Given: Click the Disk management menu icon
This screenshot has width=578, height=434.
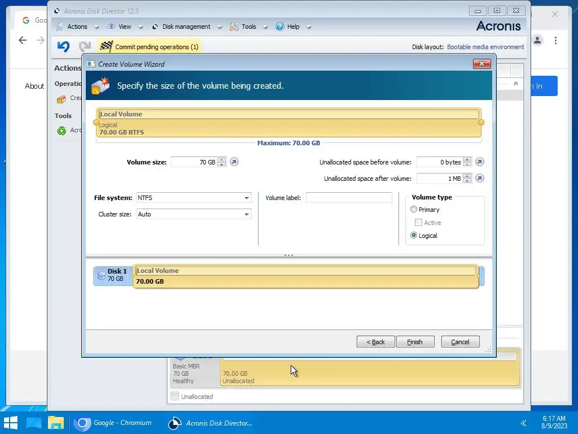Looking at the screenshot, I should click(x=155, y=27).
